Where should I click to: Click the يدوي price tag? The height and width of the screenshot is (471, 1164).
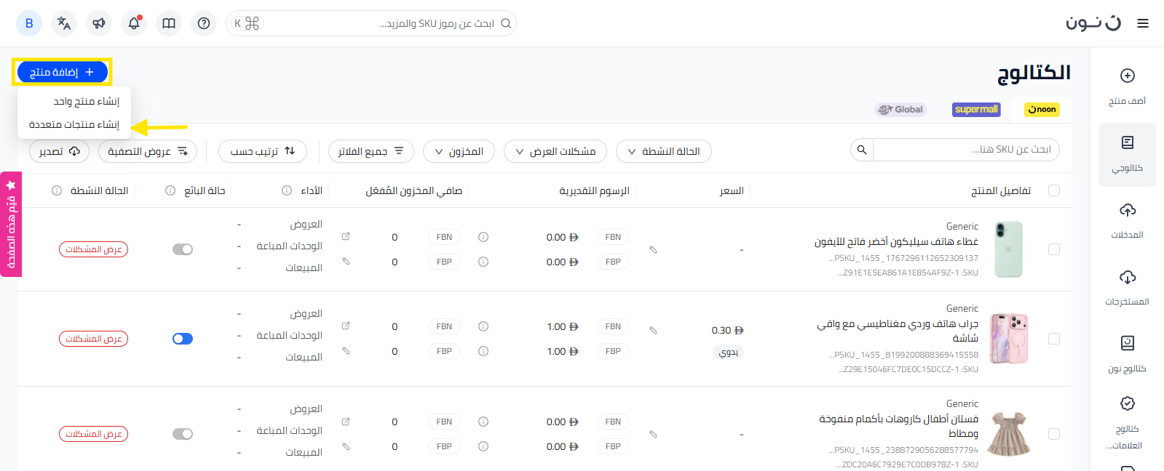(729, 353)
